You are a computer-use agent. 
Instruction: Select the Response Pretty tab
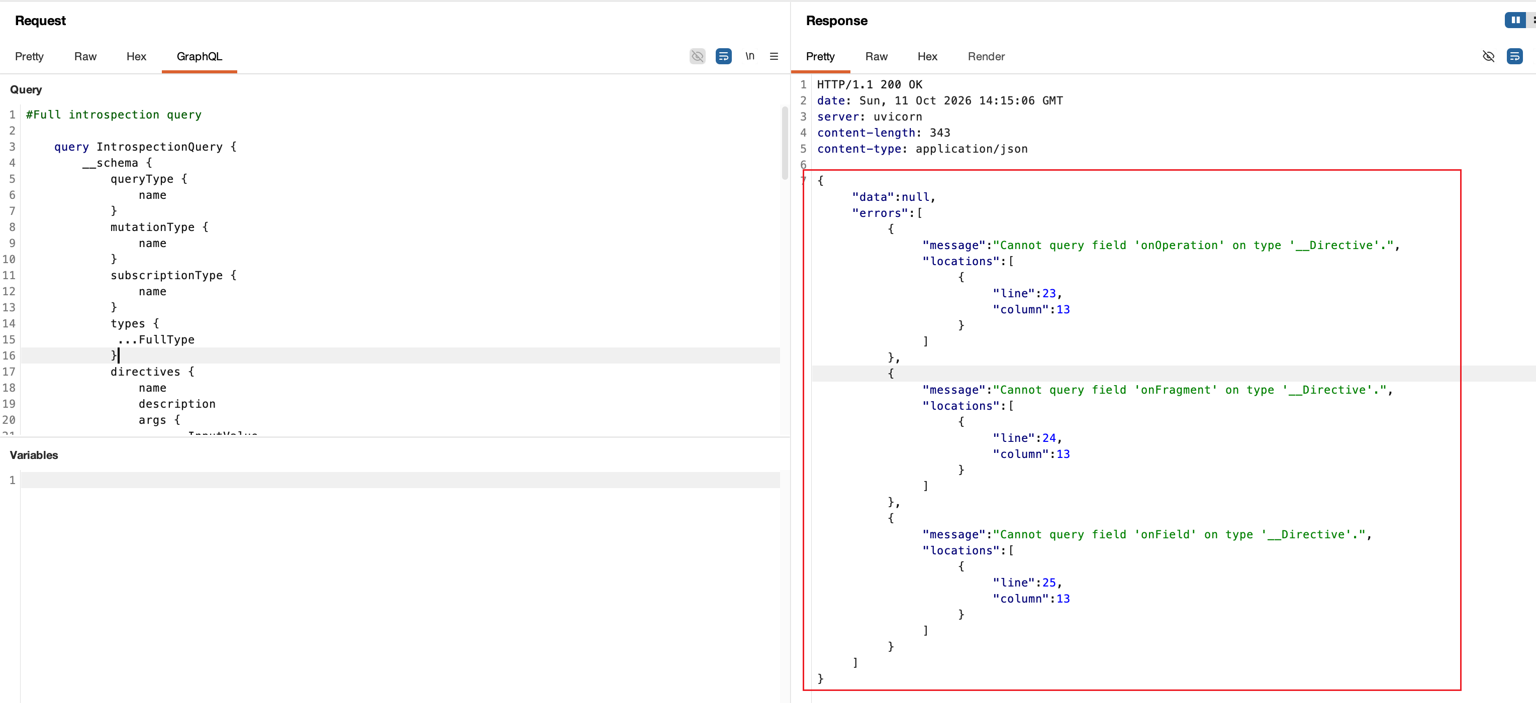pos(820,56)
